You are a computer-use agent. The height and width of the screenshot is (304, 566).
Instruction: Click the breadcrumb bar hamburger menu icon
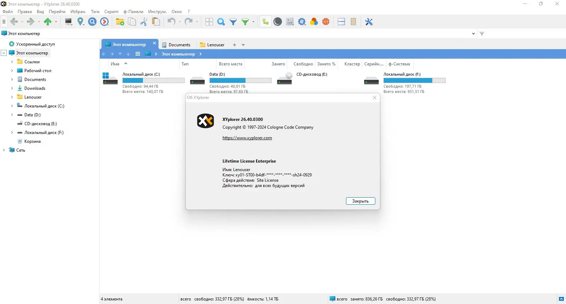138,54
